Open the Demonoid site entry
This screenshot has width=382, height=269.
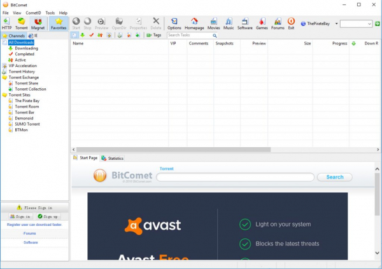tap(24, 118)
